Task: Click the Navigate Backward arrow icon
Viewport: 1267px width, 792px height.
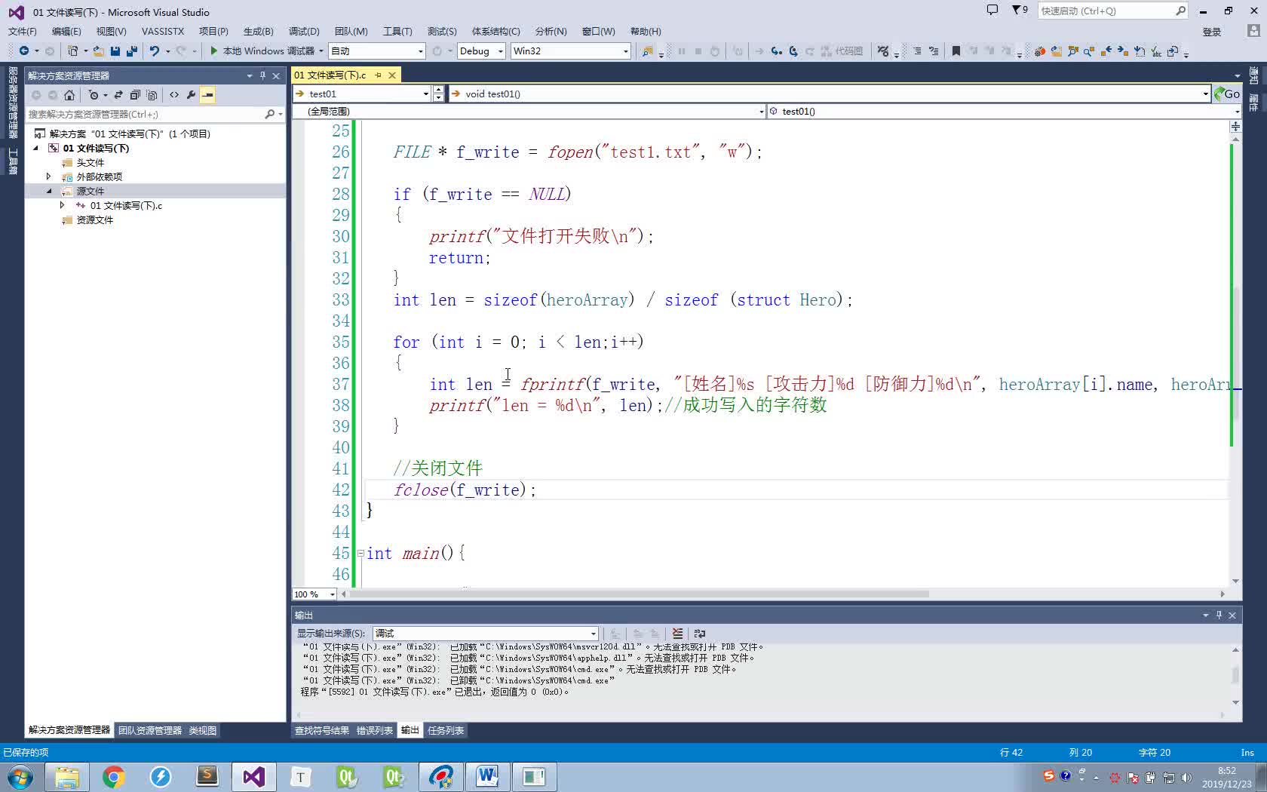Action: (24, 51)
